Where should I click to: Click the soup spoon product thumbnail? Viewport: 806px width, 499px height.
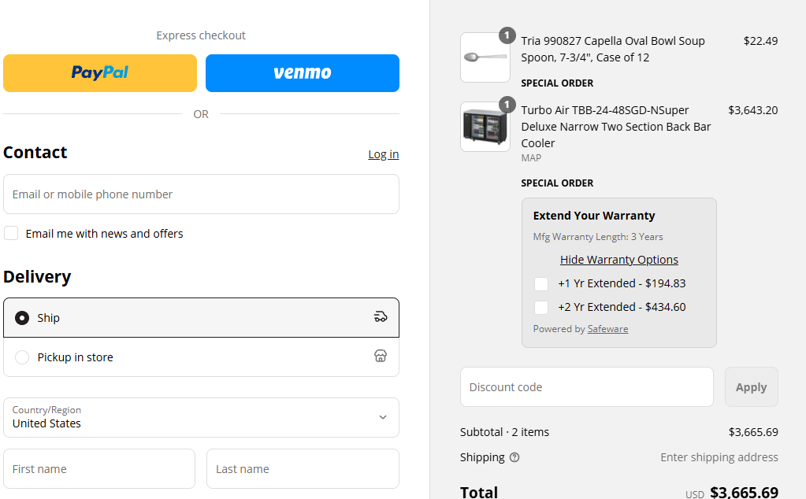coord(485,57)
